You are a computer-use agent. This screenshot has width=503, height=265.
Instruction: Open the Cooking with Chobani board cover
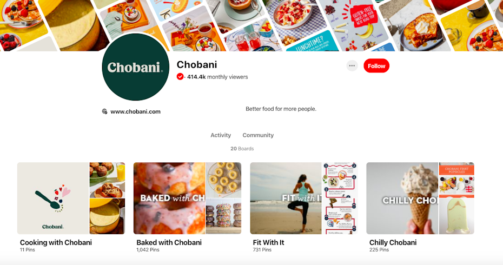[x=53, y=198]
